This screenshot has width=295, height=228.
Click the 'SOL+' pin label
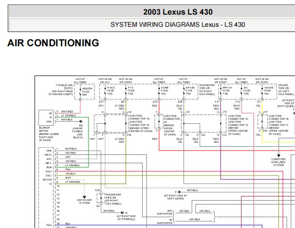48,171
